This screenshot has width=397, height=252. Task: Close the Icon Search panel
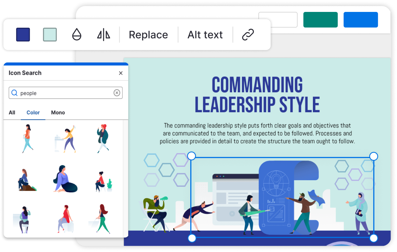point(121,73)
